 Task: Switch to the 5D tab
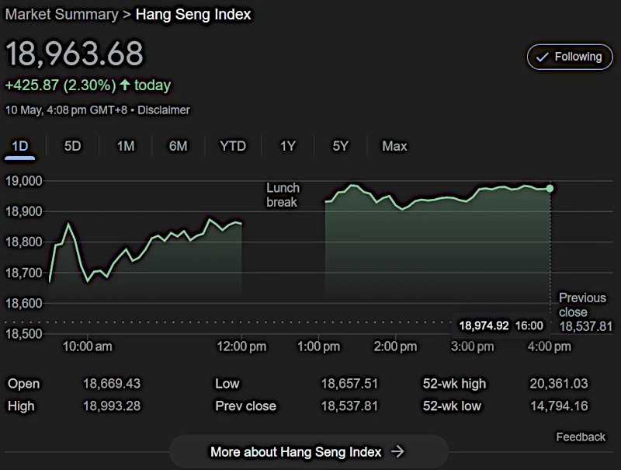coord(72,146)
